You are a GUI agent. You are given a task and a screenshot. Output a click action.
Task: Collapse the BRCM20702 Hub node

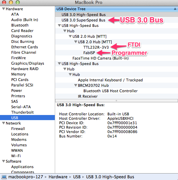76,85
